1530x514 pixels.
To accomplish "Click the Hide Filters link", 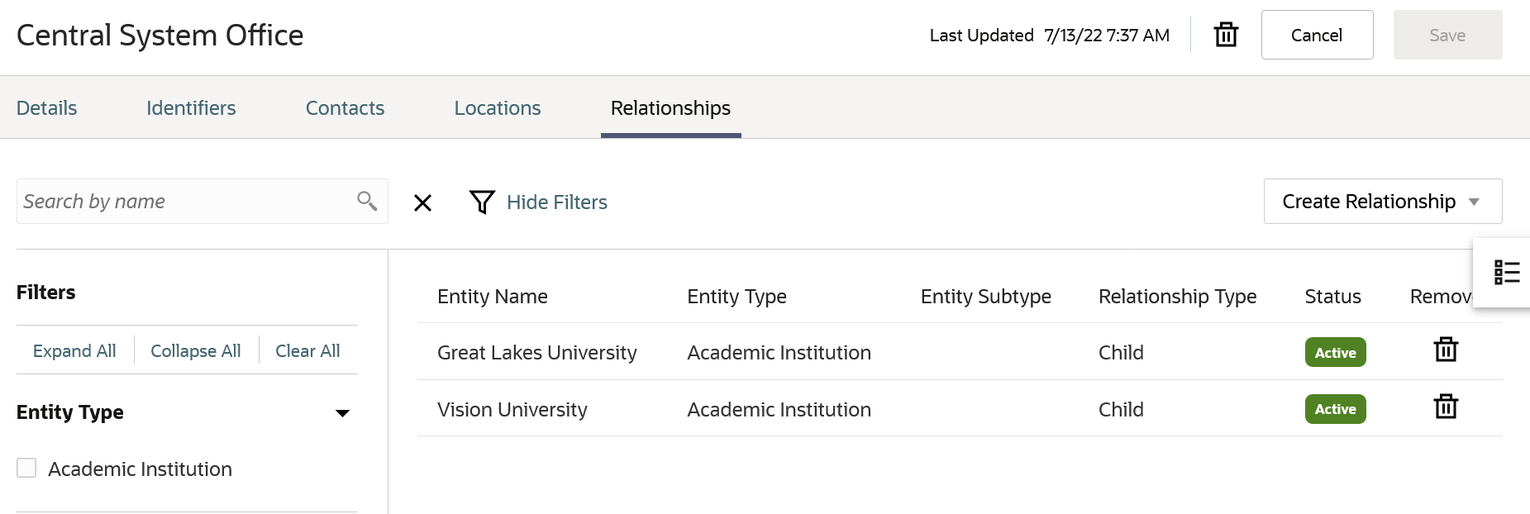I will (x=556, y=202).
